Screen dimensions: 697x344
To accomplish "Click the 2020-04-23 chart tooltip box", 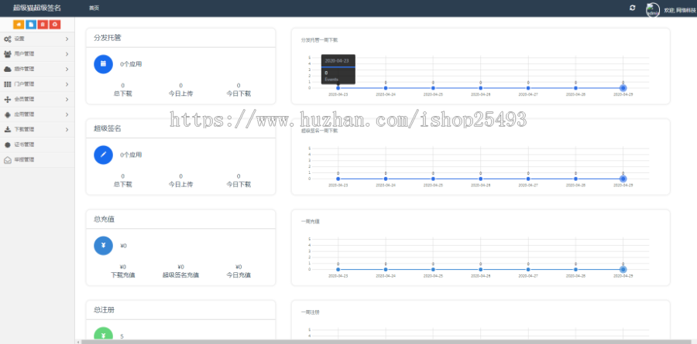I will click(338, 70).
